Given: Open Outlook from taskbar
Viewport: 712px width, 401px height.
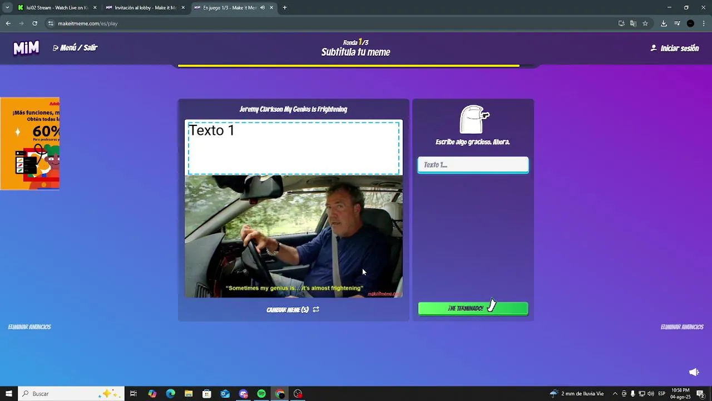Looking at the screenshot, I should pos(225,394).
